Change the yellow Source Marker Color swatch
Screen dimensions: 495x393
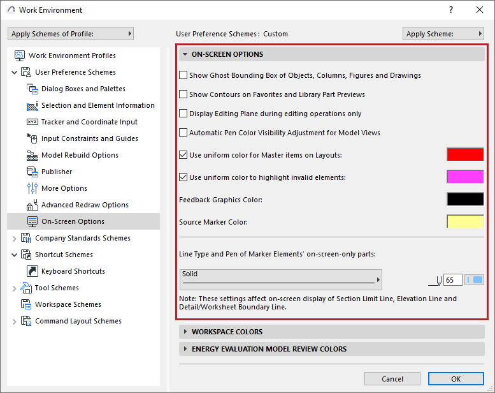tap(465, 221)
